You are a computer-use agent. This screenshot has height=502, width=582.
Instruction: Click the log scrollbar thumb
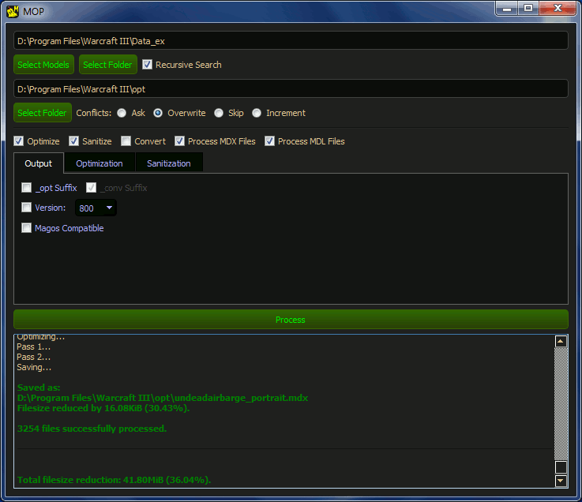[x=561, y=467]
